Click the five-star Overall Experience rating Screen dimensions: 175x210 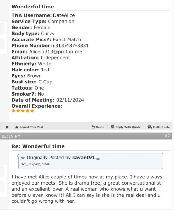23,111
